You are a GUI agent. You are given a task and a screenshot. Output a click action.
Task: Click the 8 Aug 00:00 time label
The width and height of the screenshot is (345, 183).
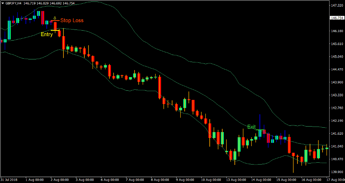click(161, 180)
